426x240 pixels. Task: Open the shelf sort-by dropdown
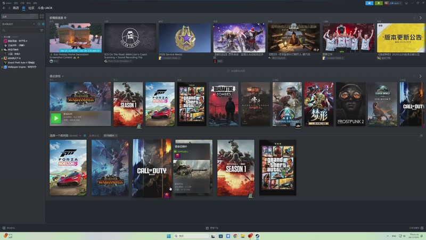[110, 135]
